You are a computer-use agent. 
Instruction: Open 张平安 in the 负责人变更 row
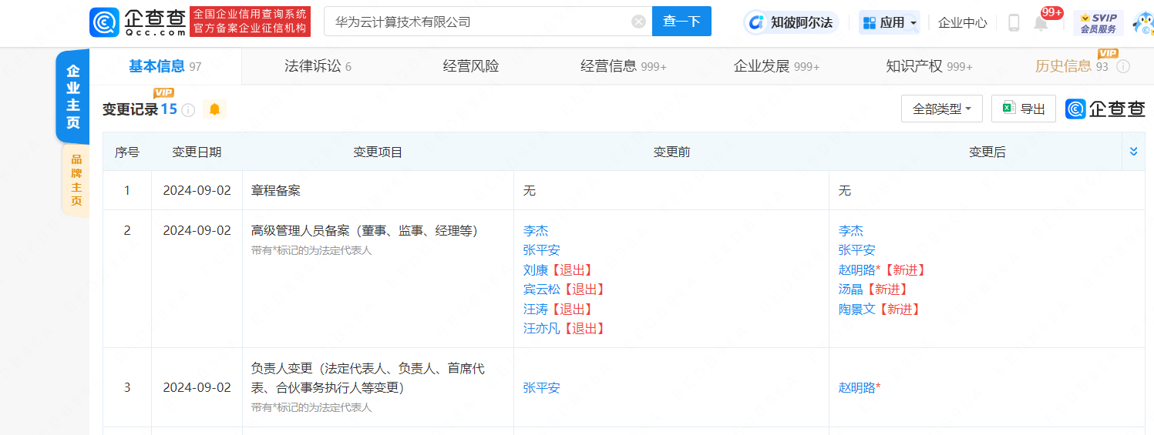pyautogui.click(x=541, y=388)
